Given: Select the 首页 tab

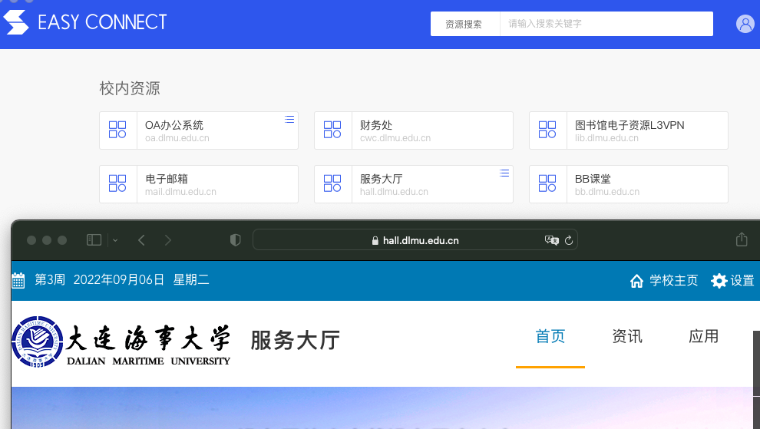Looking at the screenshot, I should click(x=550, y=336).
